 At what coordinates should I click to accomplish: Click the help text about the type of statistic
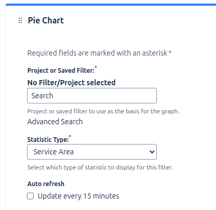(x=100, y=167)
